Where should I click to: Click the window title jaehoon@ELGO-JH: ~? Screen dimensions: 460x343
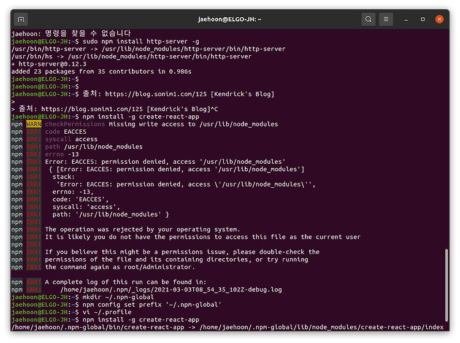tap(230, 20)
